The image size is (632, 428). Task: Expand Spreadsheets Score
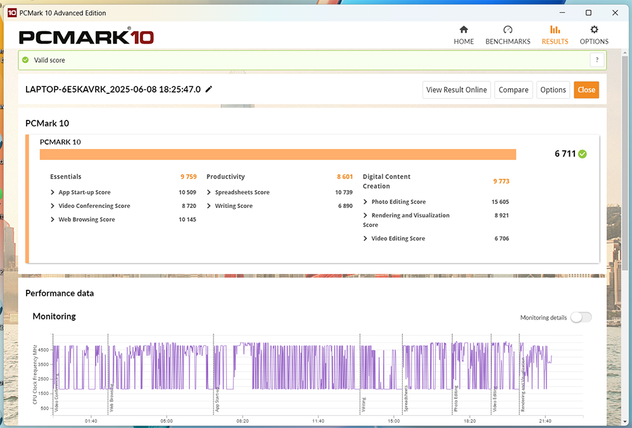(x=209, y=192)
